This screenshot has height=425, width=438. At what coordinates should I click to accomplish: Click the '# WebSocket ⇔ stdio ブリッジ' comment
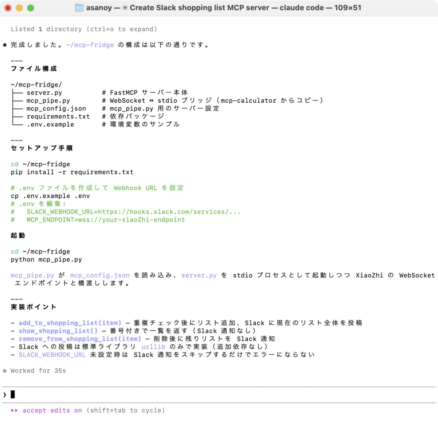pyautogui.click(x=213, y=101)
